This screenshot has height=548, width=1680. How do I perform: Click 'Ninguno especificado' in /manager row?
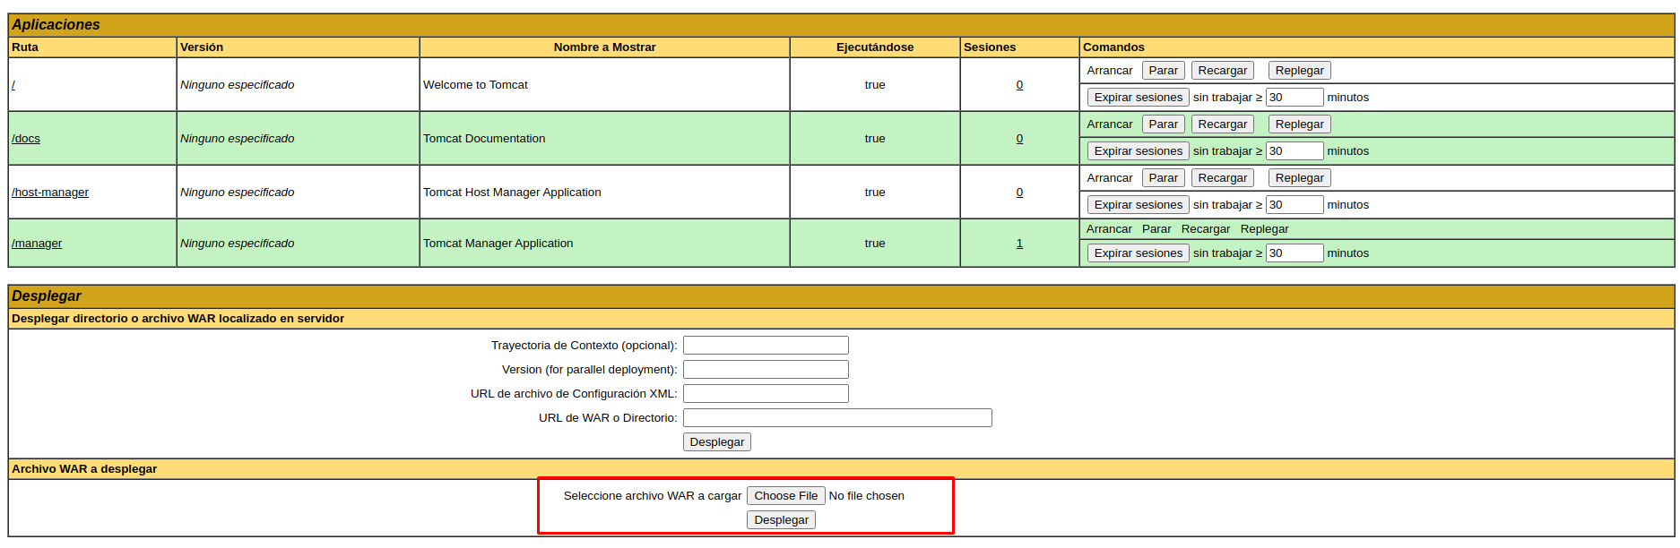click(x=237, y=244)
